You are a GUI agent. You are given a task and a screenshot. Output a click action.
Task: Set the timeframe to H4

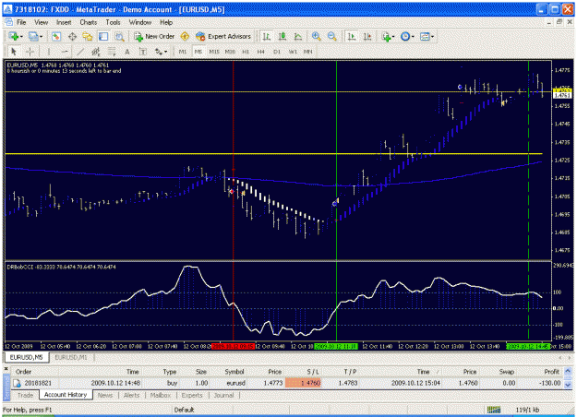[261, 52]
